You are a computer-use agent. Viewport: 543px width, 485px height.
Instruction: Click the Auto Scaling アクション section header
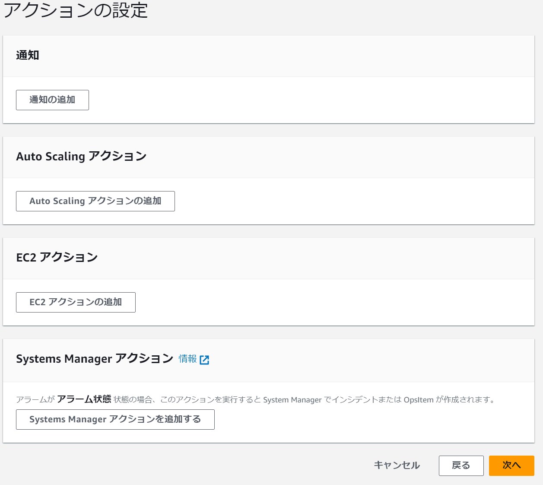click(81, 156)
